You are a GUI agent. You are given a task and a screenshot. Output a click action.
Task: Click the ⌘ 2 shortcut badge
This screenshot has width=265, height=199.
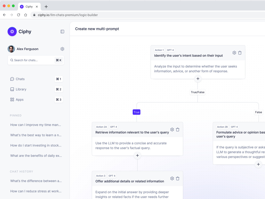pos(59,89)
